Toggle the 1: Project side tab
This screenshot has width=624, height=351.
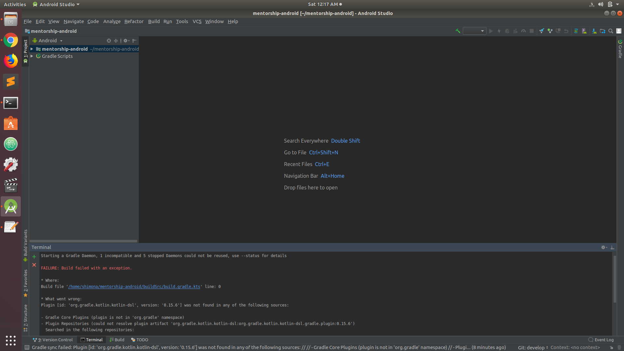[x=25, y=51]
